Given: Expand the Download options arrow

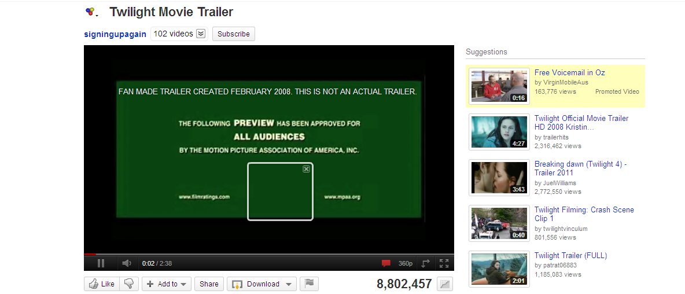Looking at the screenshot, I should tap(288, 284).
